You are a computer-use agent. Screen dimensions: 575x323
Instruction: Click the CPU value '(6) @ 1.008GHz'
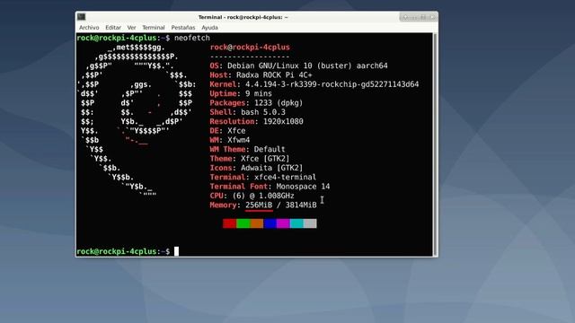click(263, 196)
